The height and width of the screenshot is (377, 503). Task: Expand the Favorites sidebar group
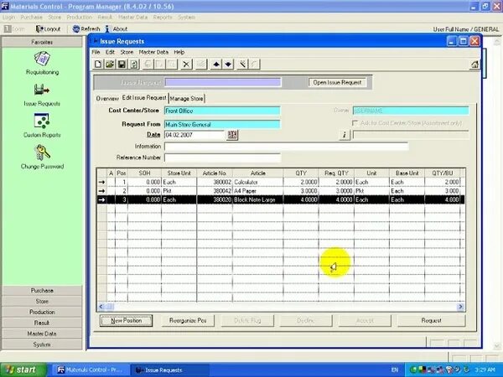(42, 42)
